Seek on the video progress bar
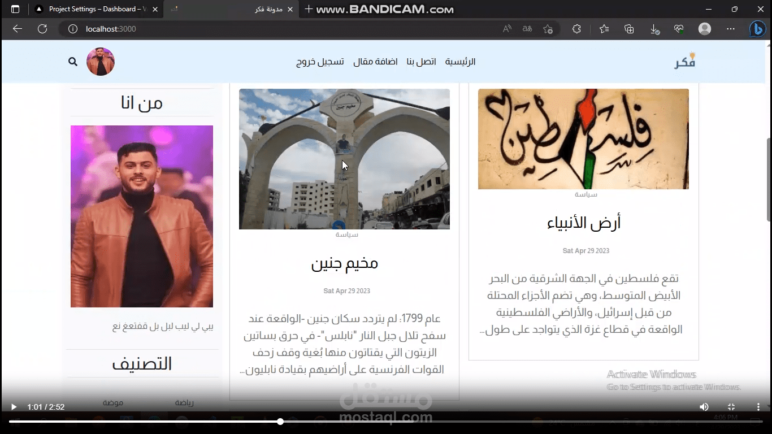The height and width of the screenshot is (434, 772). (x=386, y=422)
